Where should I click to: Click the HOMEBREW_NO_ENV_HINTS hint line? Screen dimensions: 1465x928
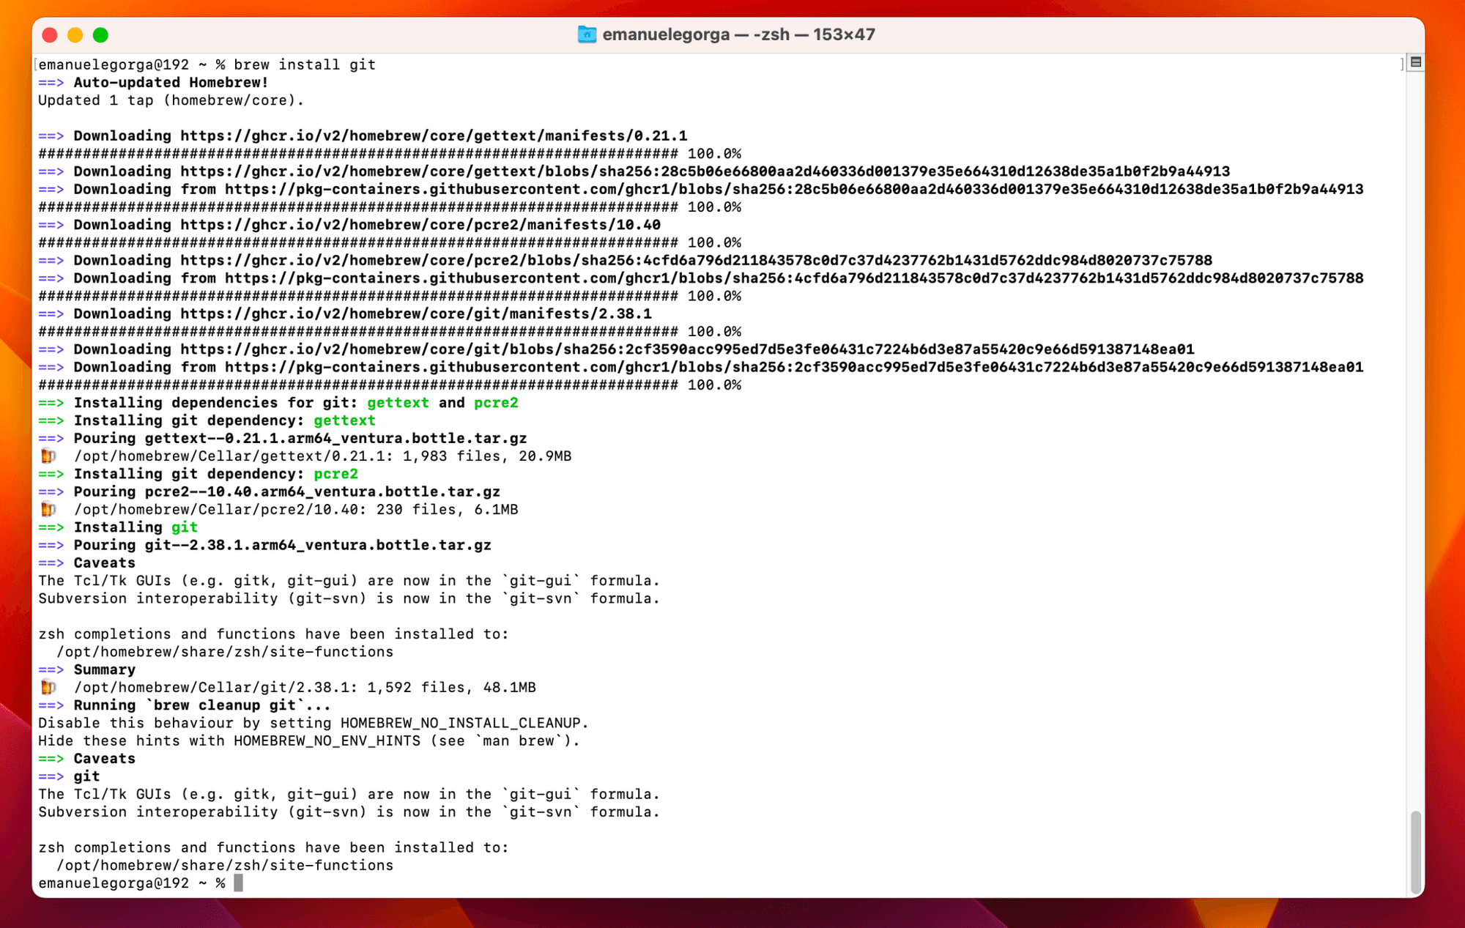coord(309,741)
